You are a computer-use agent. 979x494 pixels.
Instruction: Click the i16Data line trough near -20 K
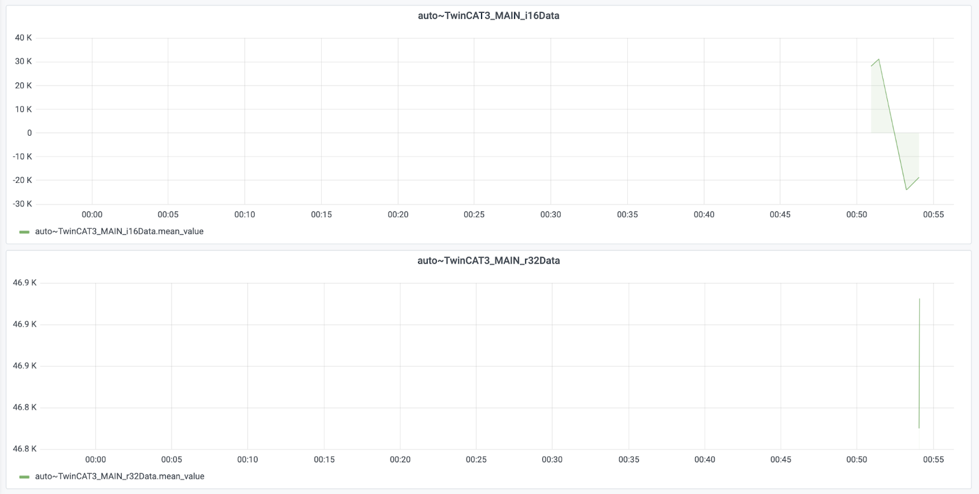pos(907,190)
